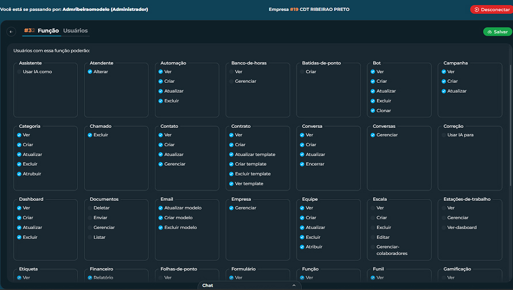This screenshot has height=290, width=513.
Task: Check Documentos Listar permission
Action: click(x=90, y=238)
